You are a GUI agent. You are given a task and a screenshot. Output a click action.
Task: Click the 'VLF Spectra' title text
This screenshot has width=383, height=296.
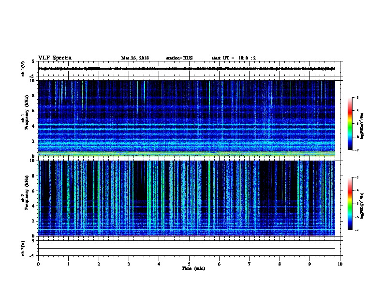tap(55, 58)
